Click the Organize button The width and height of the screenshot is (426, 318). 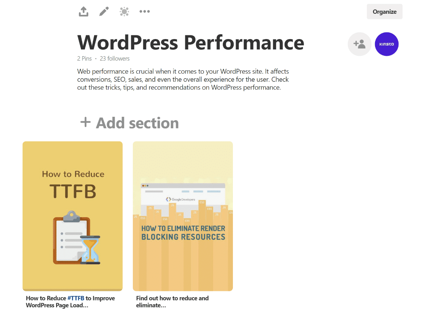click(x=384, y=12)
